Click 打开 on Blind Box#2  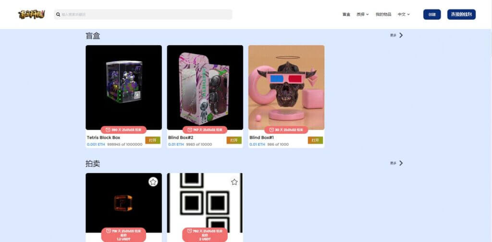(x=234, y=140)
